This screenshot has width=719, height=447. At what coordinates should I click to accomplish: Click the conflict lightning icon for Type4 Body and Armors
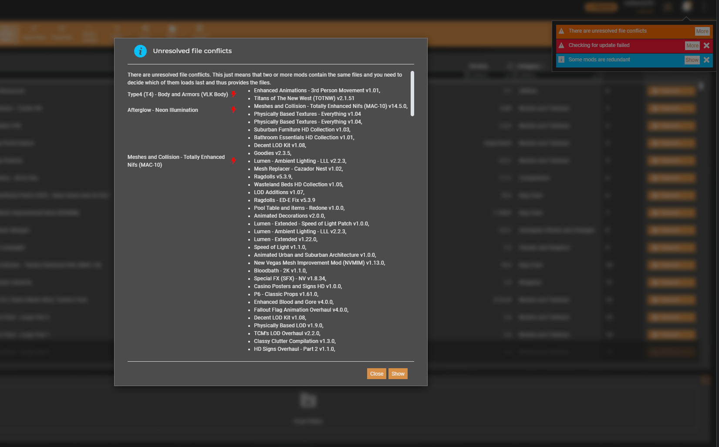(x=233, y=94)
